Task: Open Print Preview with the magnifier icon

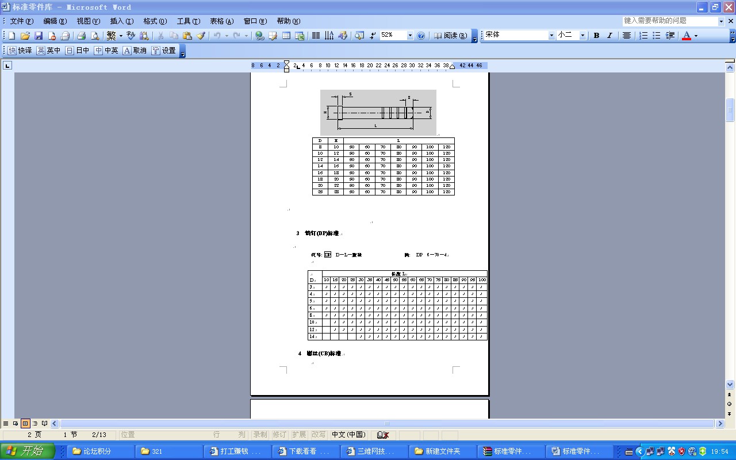Action: click(x=95, y=36)
